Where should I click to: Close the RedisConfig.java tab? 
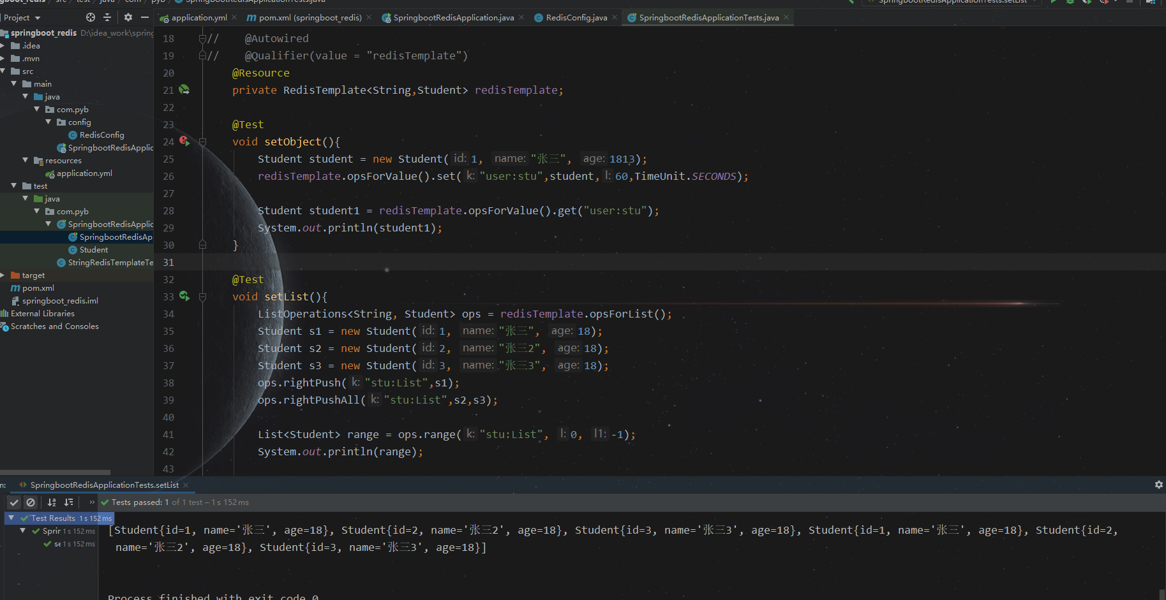615,17
